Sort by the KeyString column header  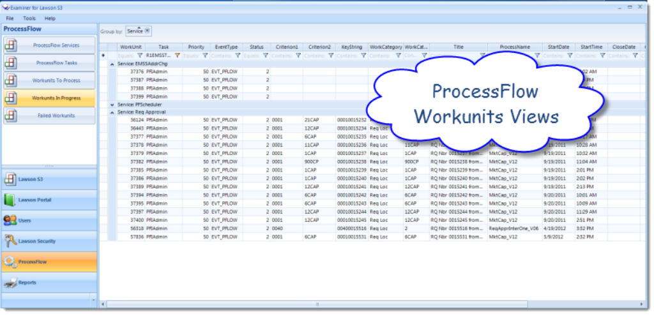352,47
